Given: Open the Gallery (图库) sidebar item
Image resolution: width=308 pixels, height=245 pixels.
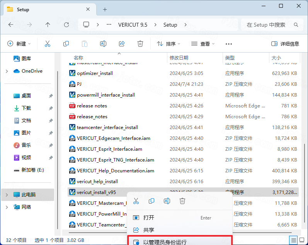Looking at the screenshot, I should 22,59.
